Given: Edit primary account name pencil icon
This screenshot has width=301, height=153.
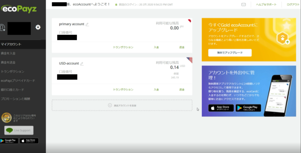Looking at the screenshot, I should 87,25.
